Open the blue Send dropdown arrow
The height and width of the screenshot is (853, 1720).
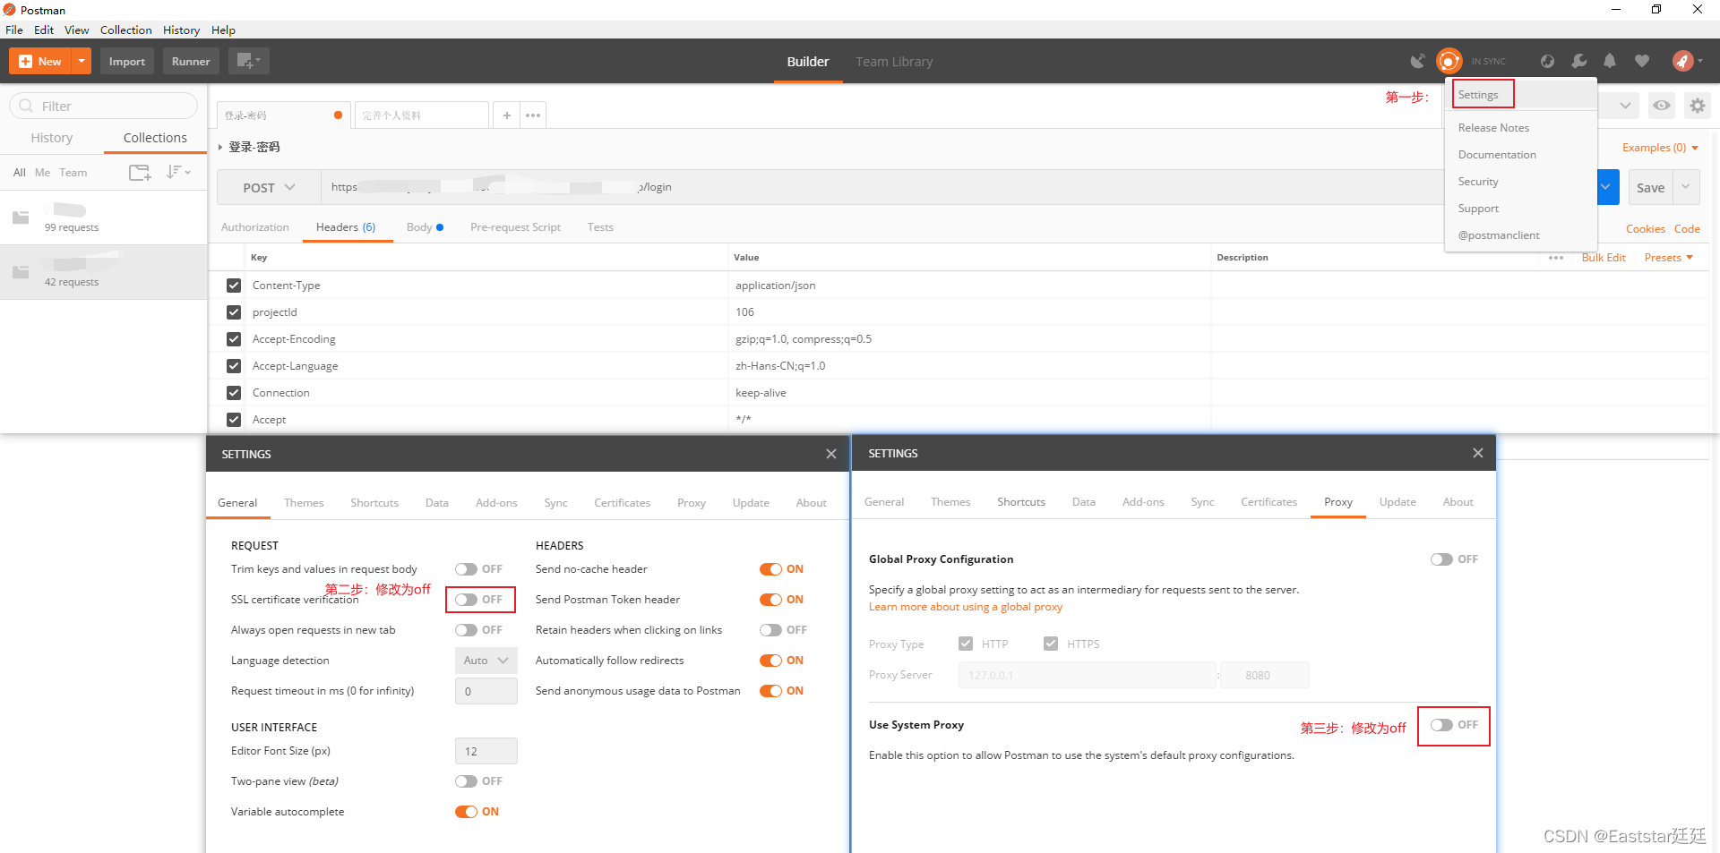tap(1607, 187)
